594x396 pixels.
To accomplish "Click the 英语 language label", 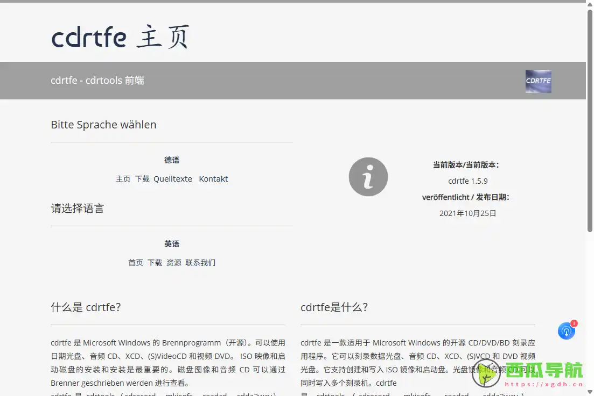I will click(172, 244).
